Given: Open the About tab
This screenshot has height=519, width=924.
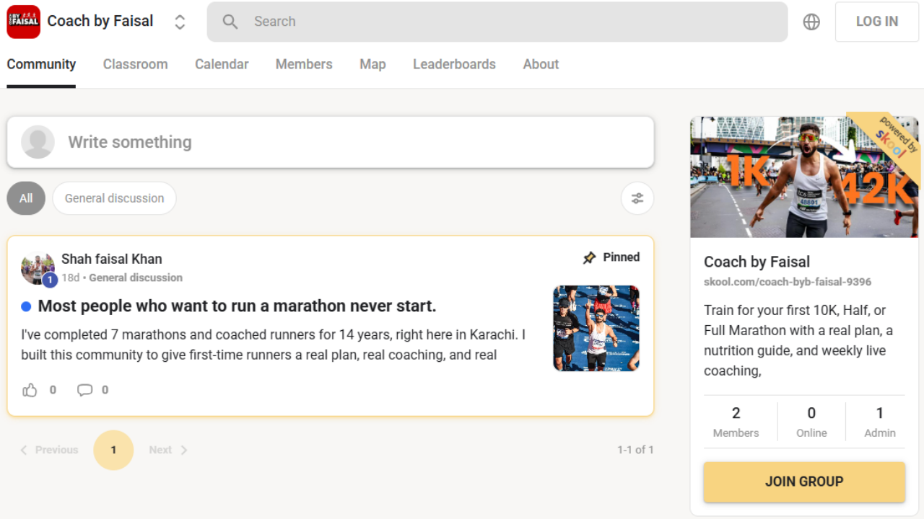Looking at the screenshot, I should point(541,64).
